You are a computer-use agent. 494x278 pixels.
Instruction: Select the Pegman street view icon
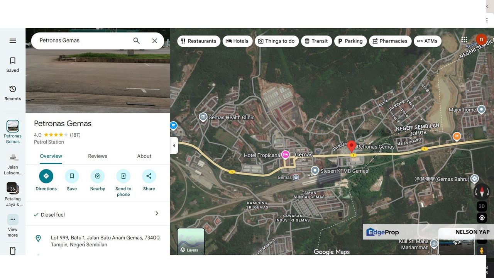[481, 250]
